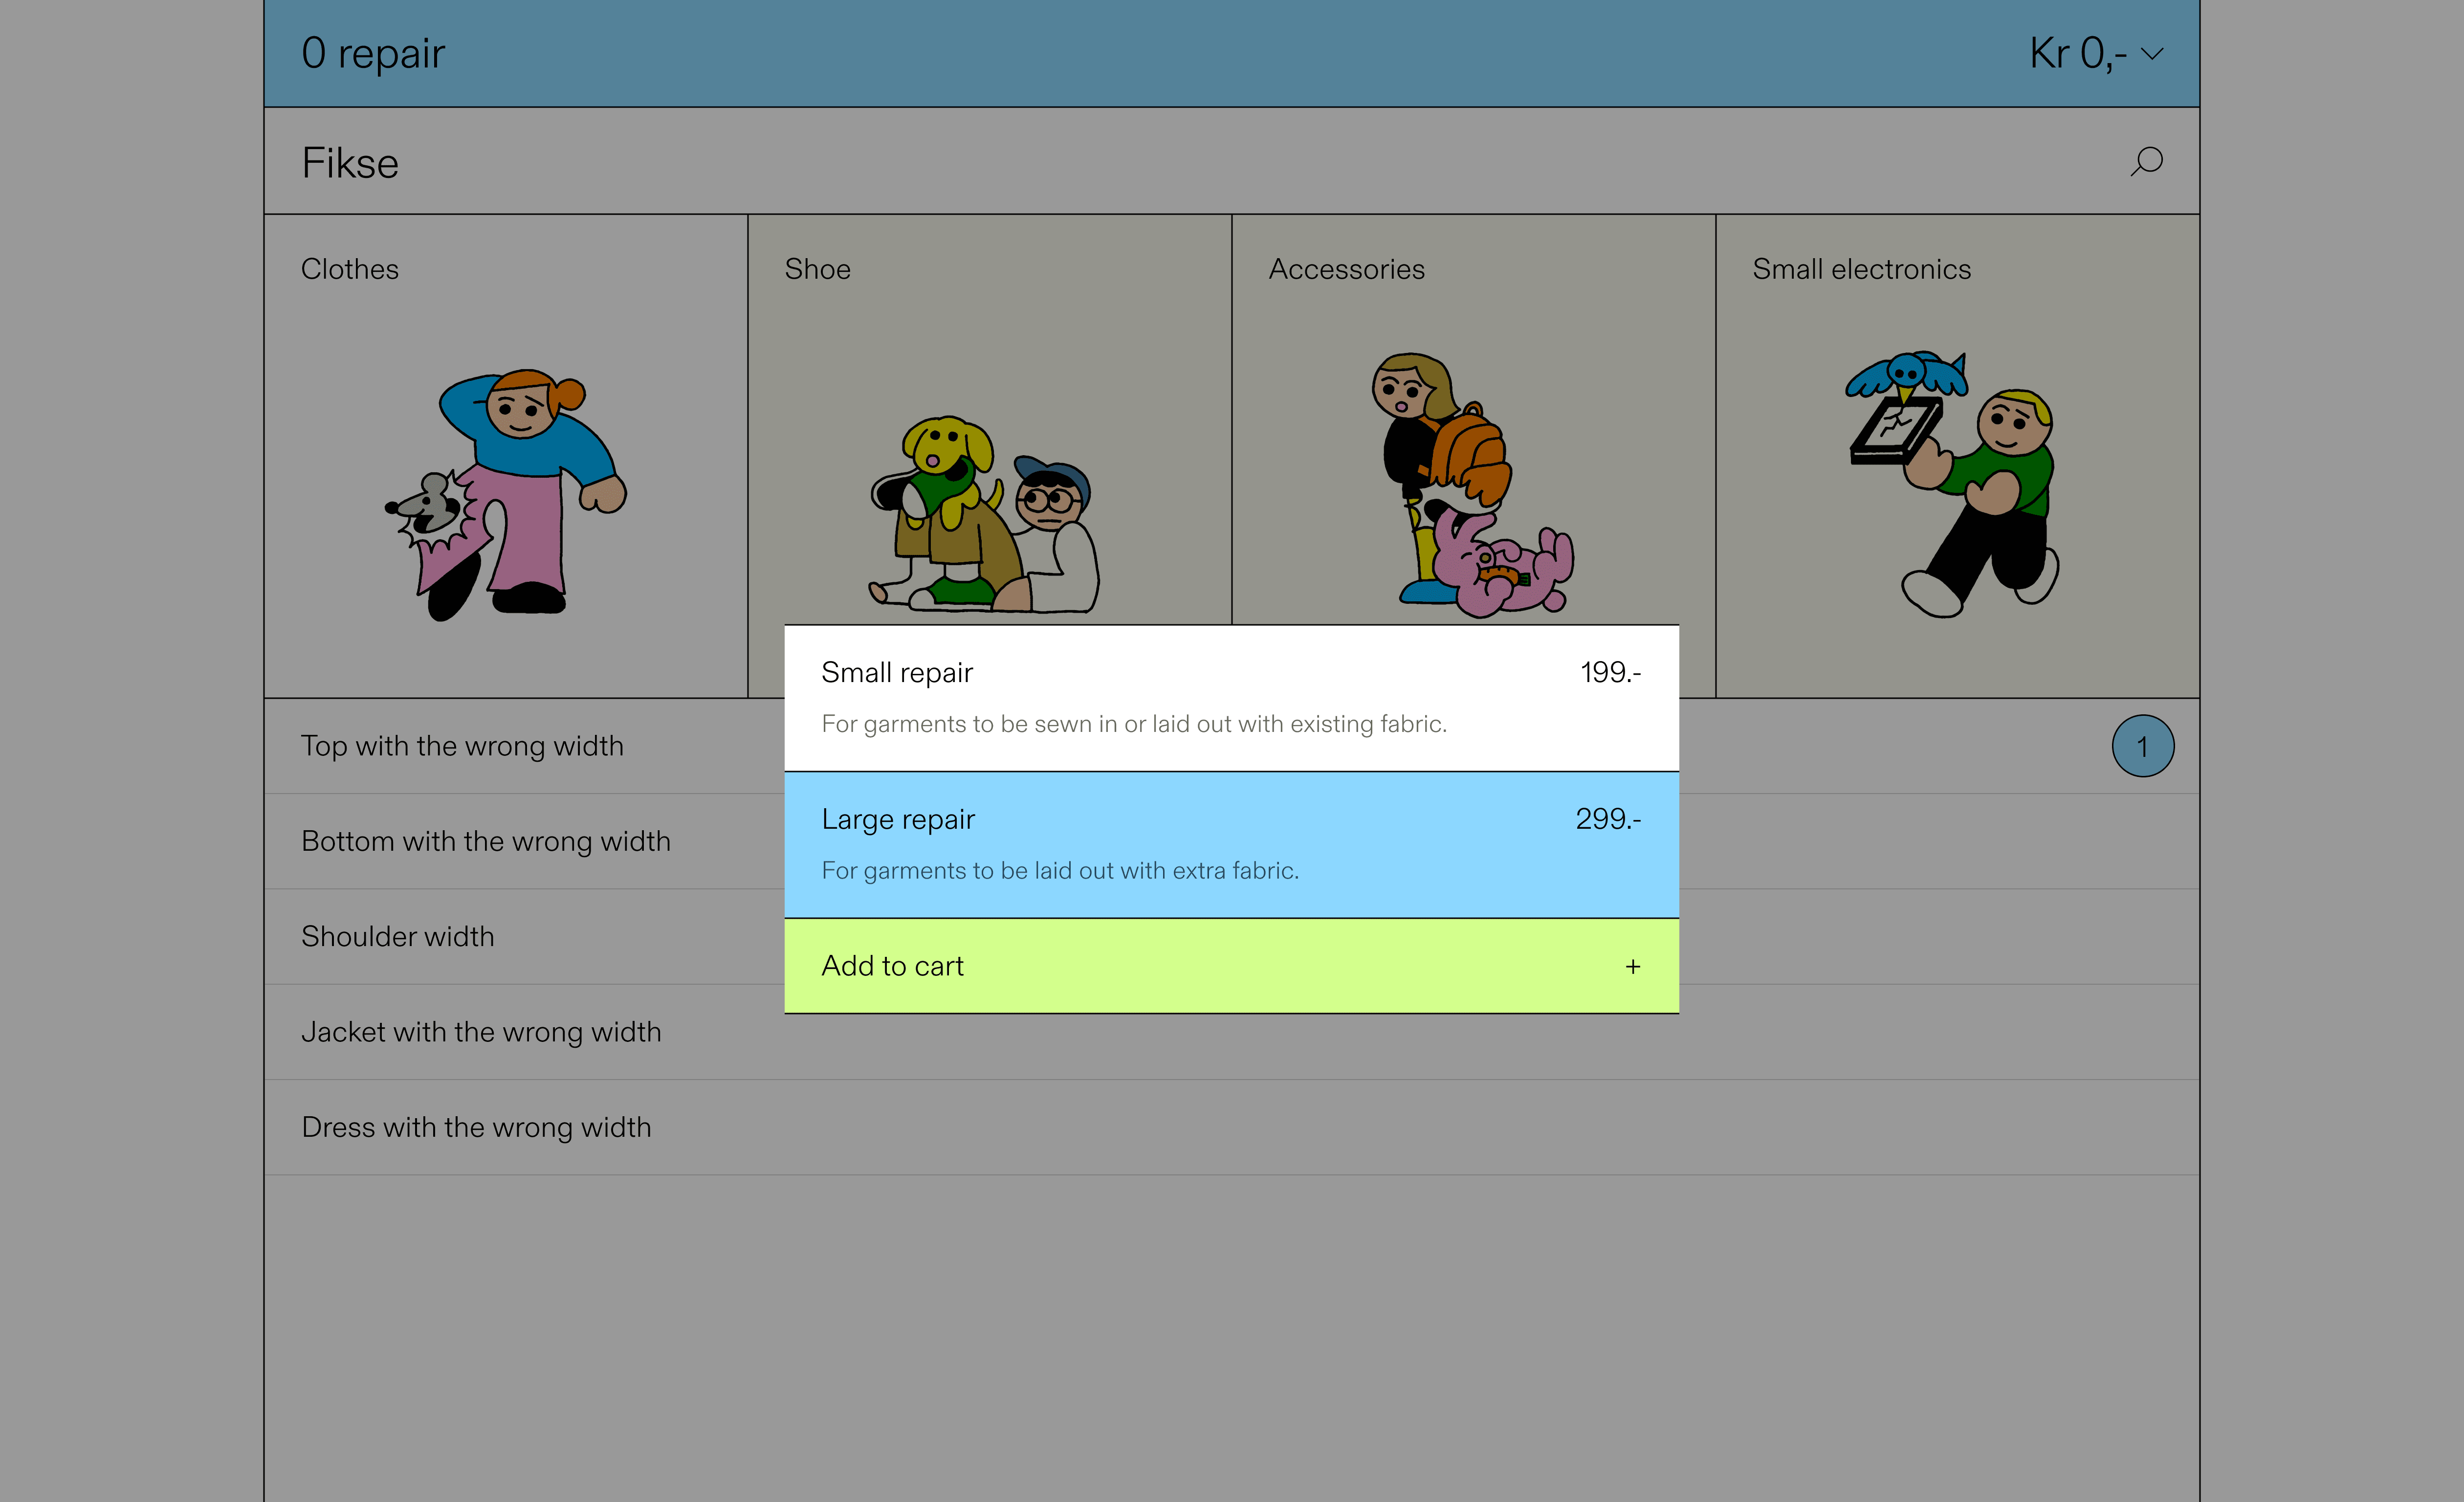The height and width of the screenshot is (1502, 2464).
Task: Expand Bottom with the wrong width
Action: (x=486, y=841)
